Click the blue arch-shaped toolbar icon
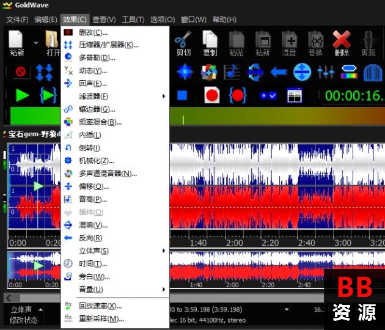Screen dimensions: 385x330 (373, 72)
